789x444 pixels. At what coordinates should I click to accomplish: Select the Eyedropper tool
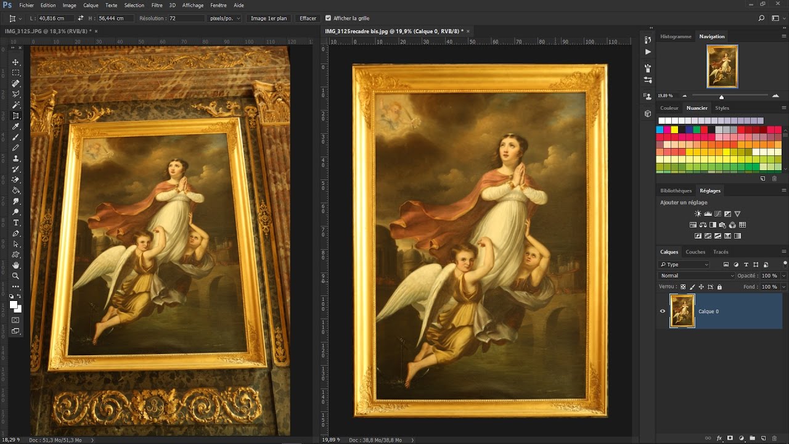pyautogui.click(x=16, y=126)
